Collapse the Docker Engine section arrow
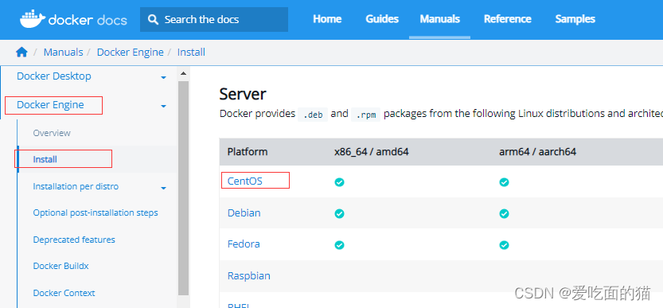The width and height of the screenshot is (663, 308). [164, 106]
